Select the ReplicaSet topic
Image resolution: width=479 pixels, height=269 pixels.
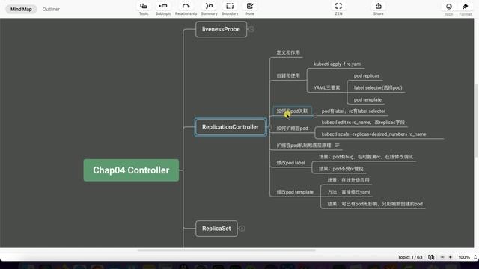(216, 229)
